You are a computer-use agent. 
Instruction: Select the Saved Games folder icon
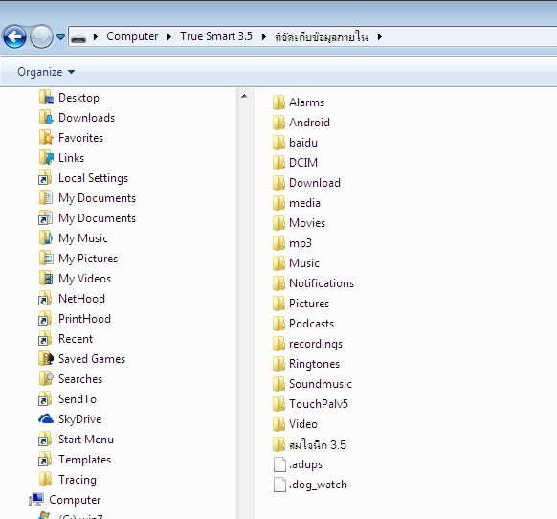tap(46, 358)
